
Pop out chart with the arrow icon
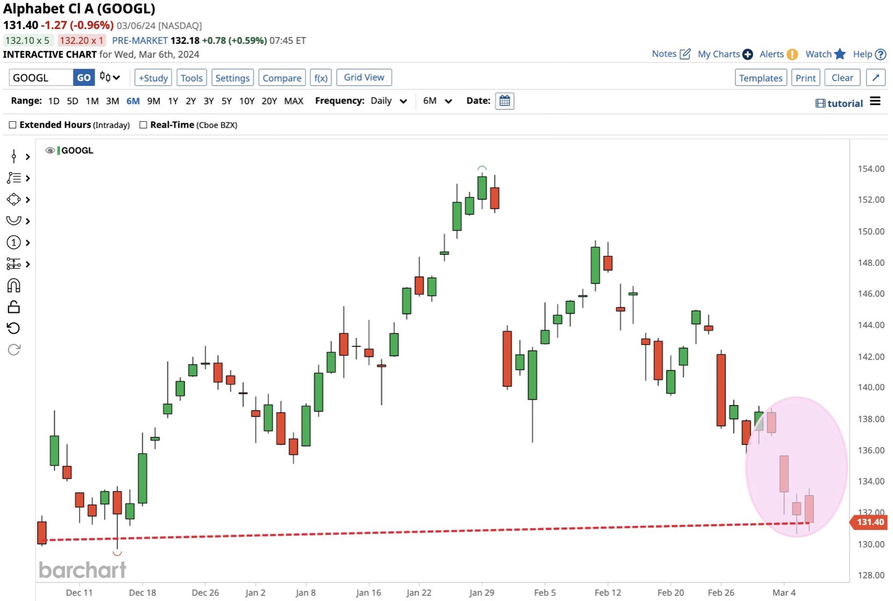[876, 78]
